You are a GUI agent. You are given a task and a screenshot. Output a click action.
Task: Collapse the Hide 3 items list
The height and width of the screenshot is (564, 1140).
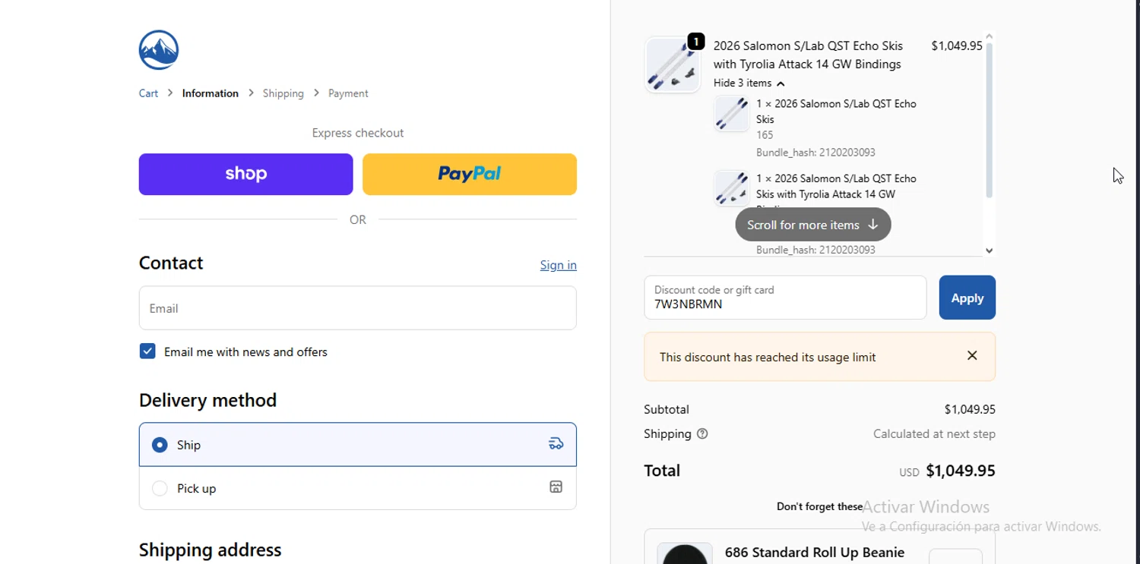pos(749,83)
